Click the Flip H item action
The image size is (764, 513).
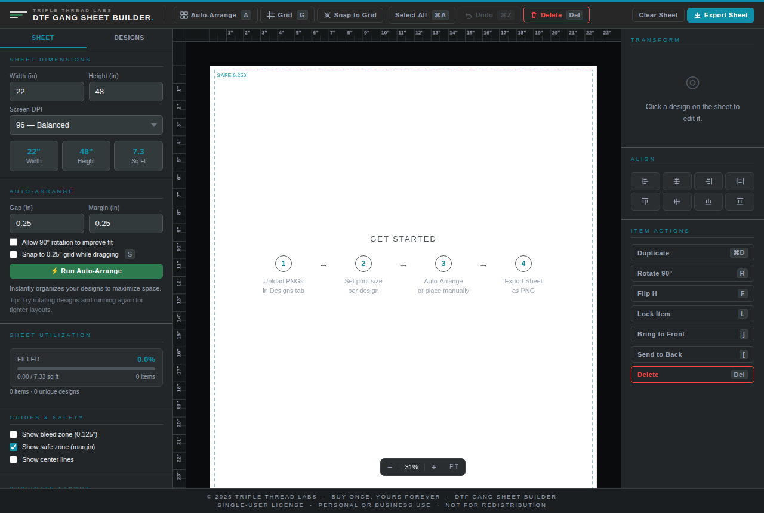tap(692, 293)
